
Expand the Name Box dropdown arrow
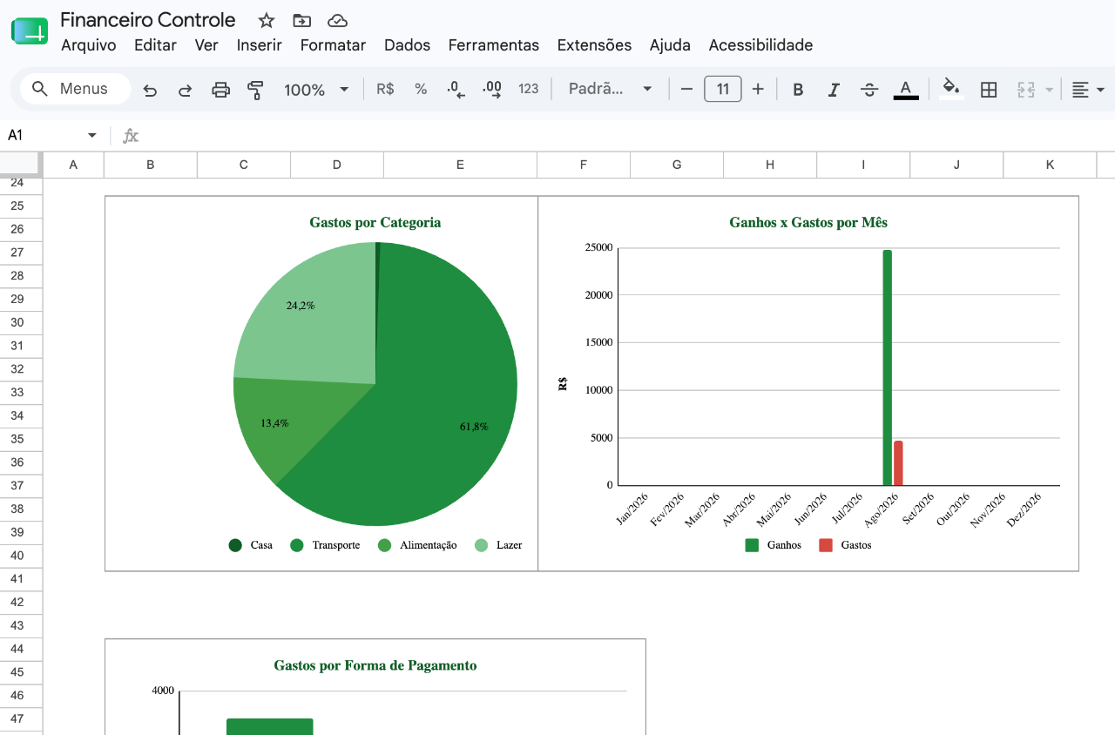click(x=91, y=135)
